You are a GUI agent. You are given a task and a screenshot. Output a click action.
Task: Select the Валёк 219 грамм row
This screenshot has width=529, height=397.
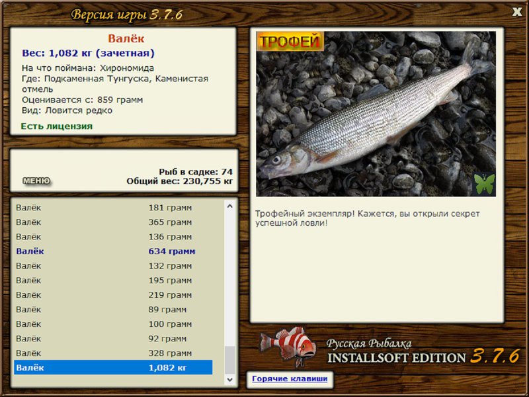113,294
